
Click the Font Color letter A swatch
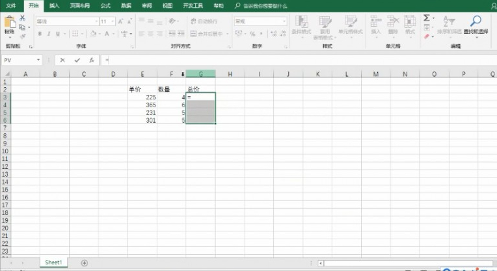[107, 34]
